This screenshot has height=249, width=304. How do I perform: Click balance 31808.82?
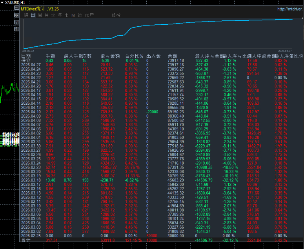pyautogui.click(x=176, y=231)
